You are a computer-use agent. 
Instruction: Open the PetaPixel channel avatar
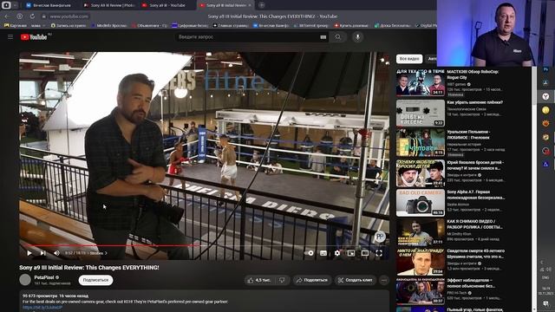[25, 280]
